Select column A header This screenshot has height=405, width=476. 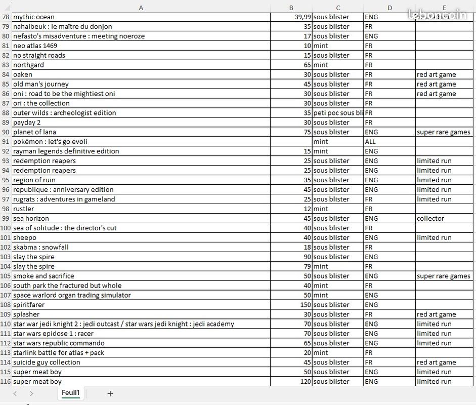click(x=141, y=8)
